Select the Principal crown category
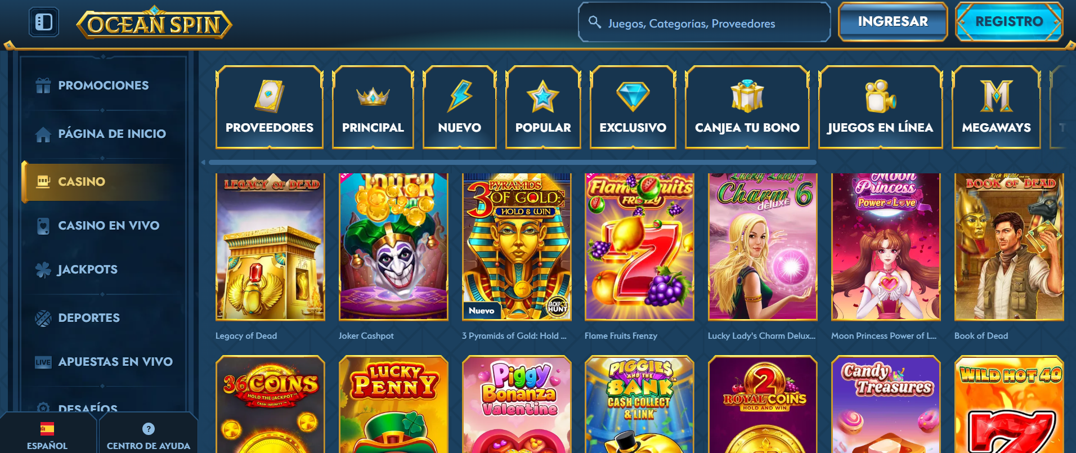Viewport: 1076px width, 453px height. 373,107
